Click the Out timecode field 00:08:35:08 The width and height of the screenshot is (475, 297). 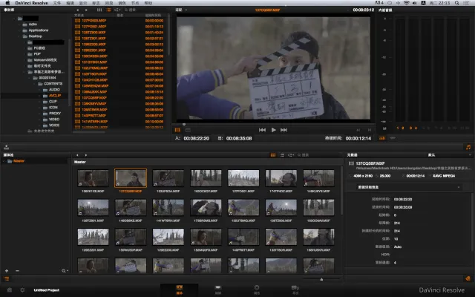[239, 138]
